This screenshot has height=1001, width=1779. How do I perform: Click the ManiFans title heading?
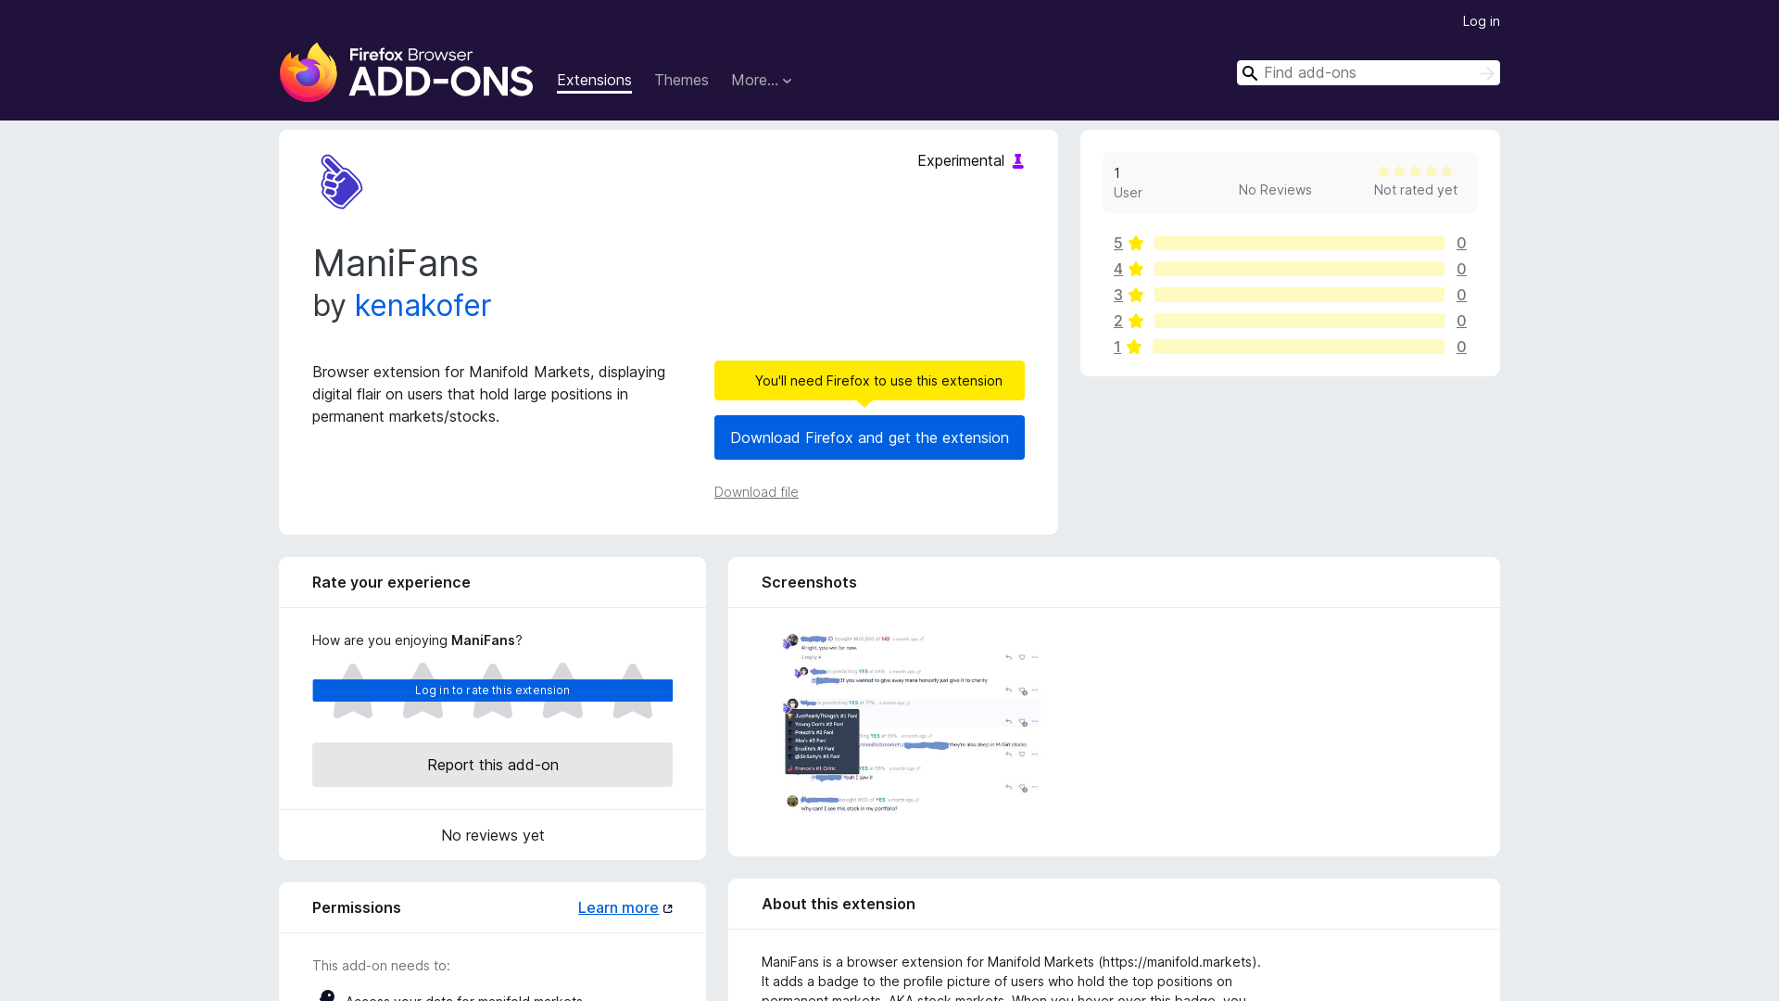[x=396, y=263]
